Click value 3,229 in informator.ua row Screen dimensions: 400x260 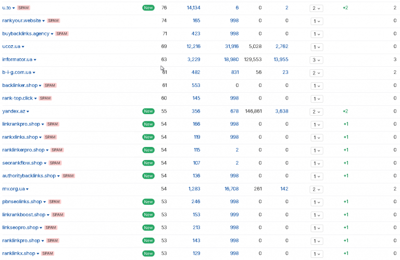194,59
